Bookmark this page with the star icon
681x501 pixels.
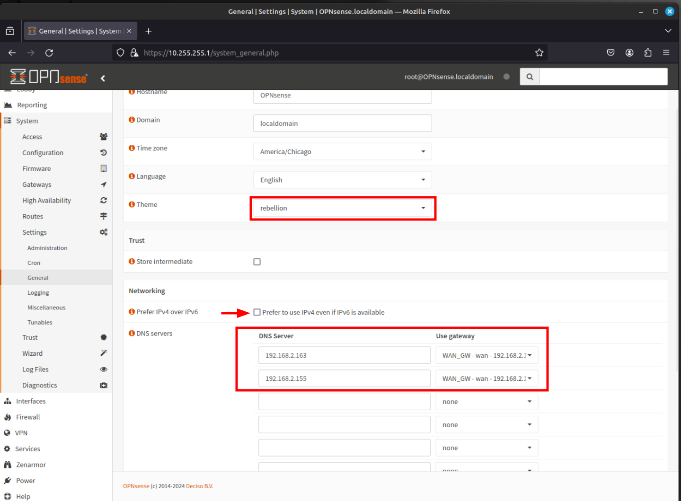click(539, 53)
